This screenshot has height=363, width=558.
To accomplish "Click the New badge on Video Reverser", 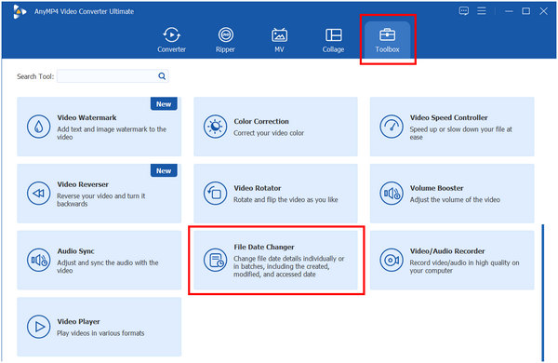I will pos(164,170).
